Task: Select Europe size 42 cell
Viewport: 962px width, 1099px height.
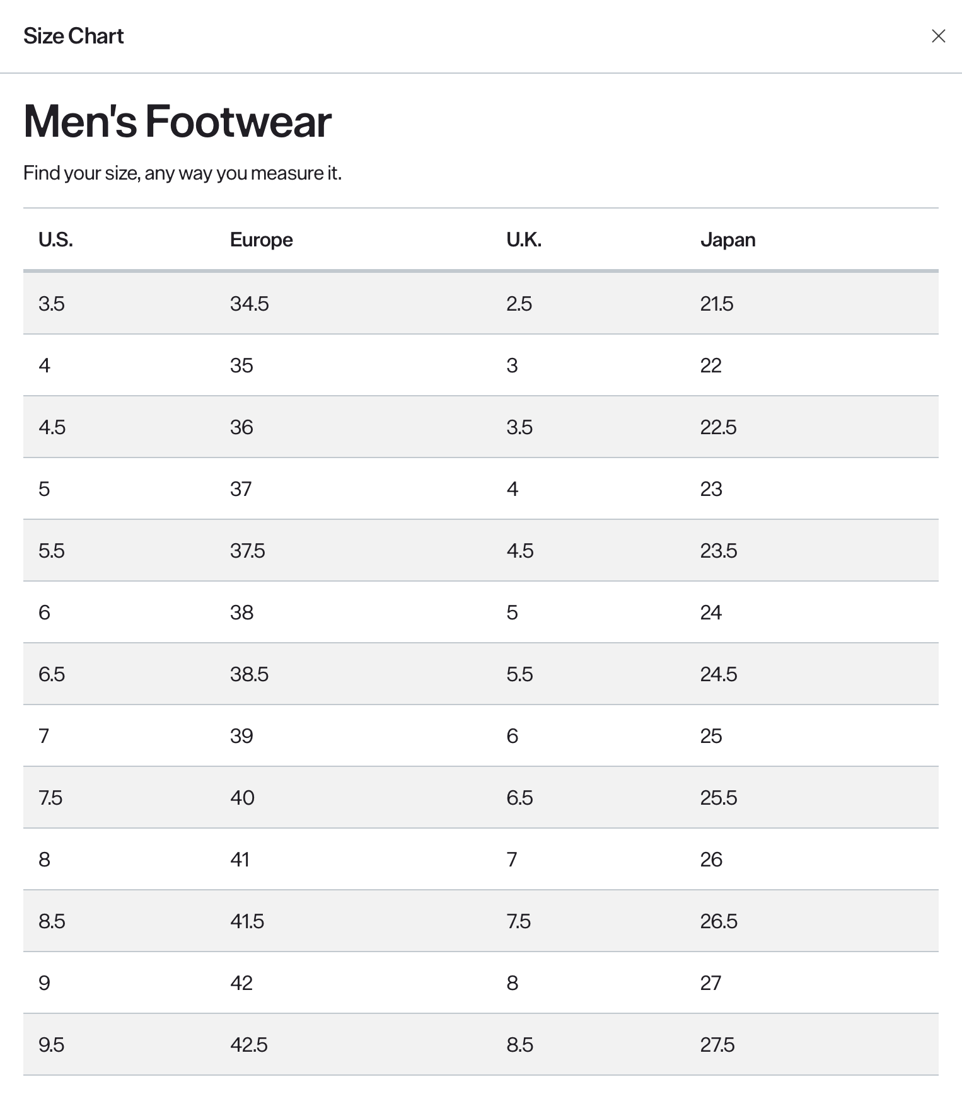Action: 241,983
